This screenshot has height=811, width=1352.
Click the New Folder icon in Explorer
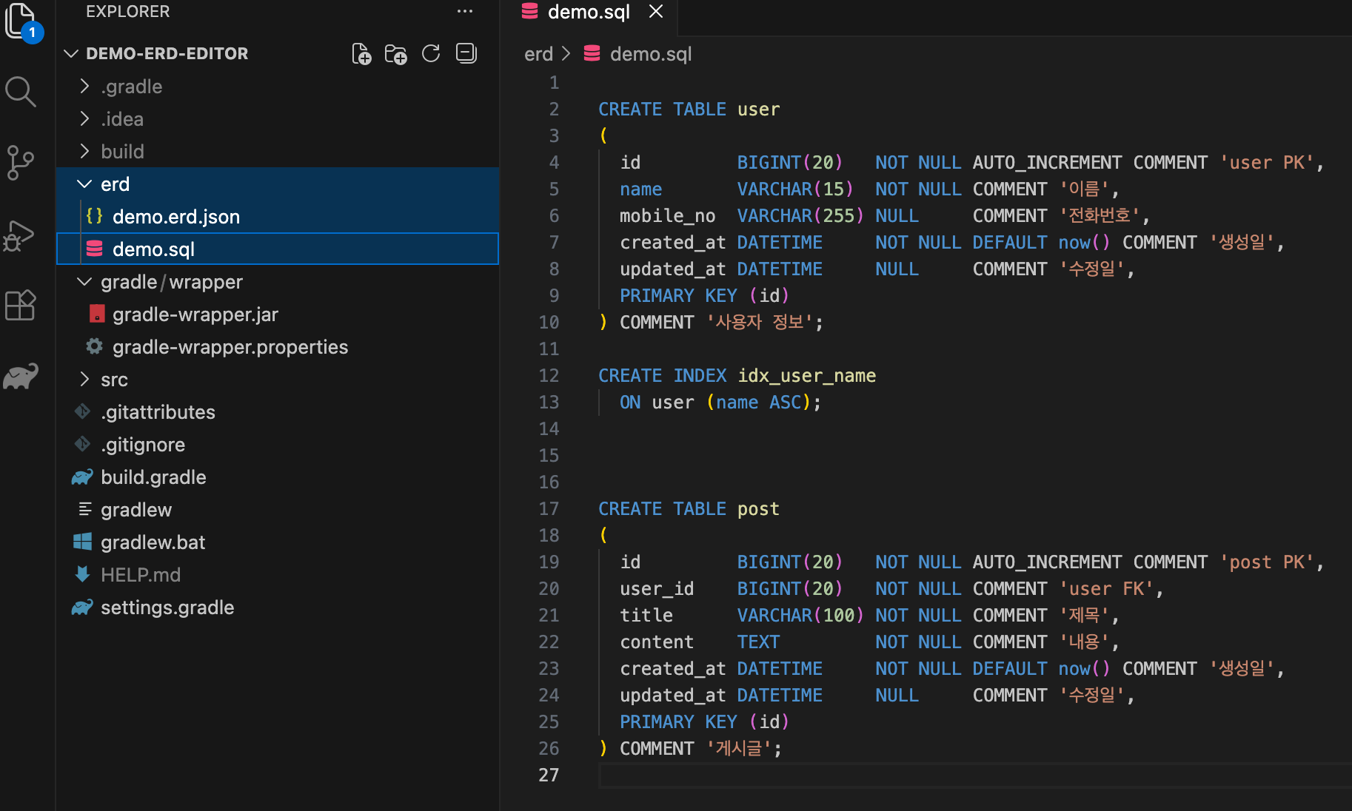396,54
